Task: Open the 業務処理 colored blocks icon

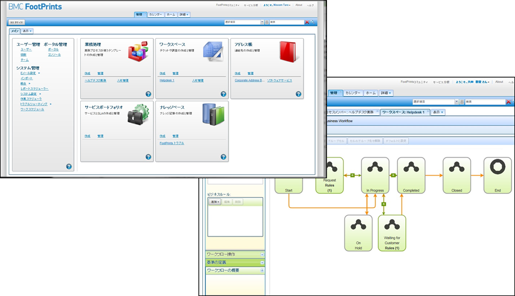Action: (138, 51)
